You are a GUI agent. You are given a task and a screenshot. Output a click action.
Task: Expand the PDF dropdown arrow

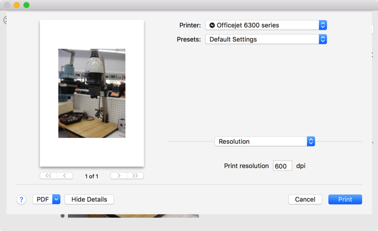click(x=57, y=199)
